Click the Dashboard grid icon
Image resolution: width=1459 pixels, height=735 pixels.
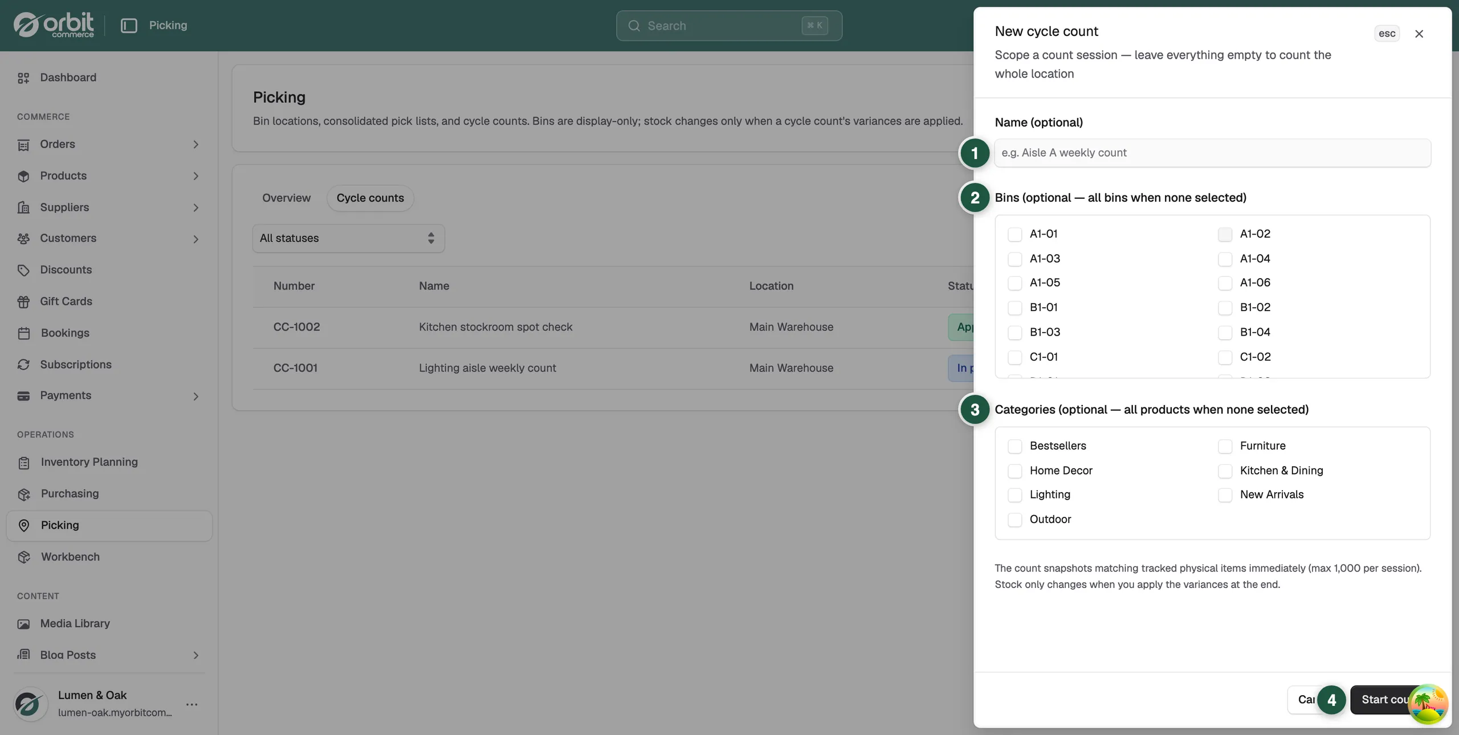point(23,78)
